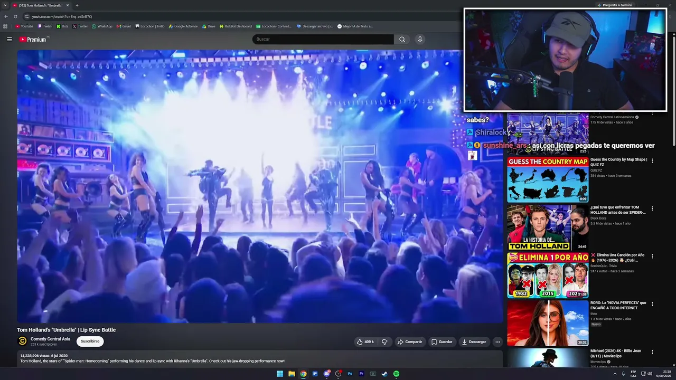Select the Tom Holland's Umbrella browser tab
Screen dimensions: 676x380
40,5
